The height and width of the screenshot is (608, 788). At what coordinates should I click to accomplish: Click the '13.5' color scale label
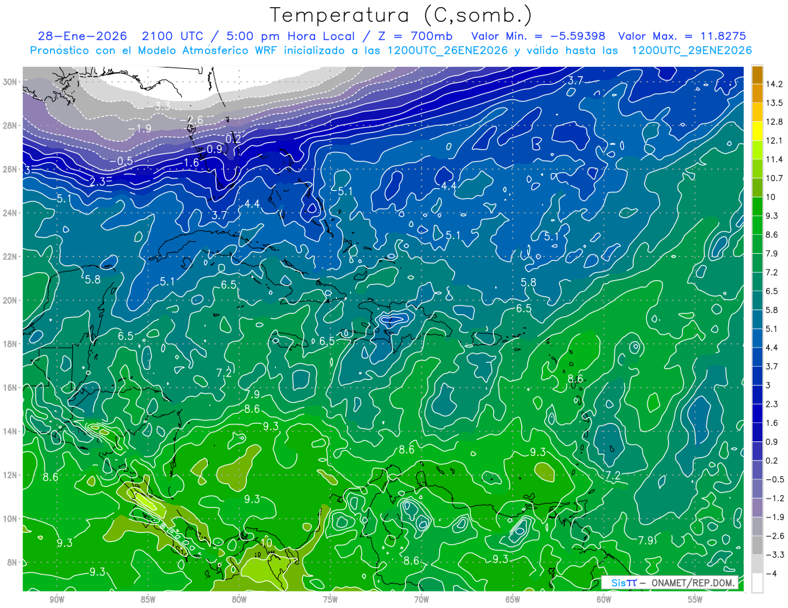774,103
